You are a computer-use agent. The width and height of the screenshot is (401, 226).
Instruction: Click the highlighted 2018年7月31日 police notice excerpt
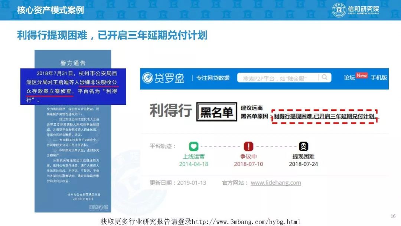coord(73,87)
